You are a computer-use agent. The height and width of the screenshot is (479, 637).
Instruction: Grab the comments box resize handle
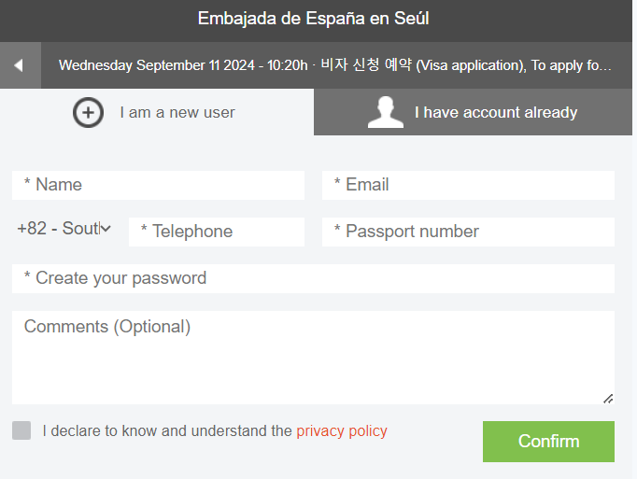pyautogui.click(x=608, y=399)
